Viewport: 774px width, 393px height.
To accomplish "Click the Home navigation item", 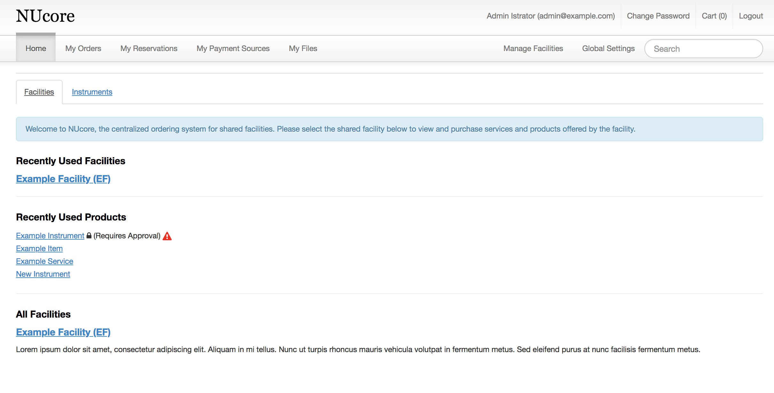I will point(36,49).
